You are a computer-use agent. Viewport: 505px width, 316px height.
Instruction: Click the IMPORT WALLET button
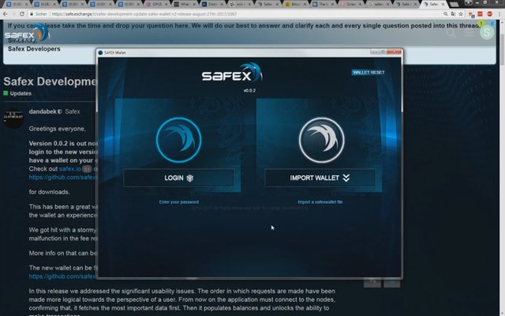click(x=320, y=178)
